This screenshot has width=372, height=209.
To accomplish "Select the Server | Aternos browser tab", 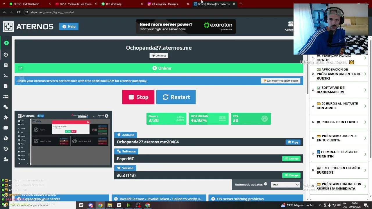I will point(214,4).
